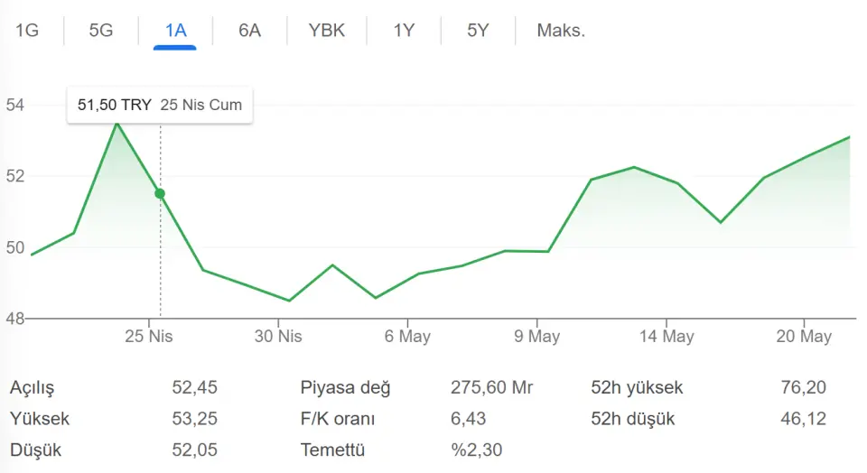Select the active 1A tab
Image resolution: width=867 pixels, height=473 pixels.
[x=175, y=30]
